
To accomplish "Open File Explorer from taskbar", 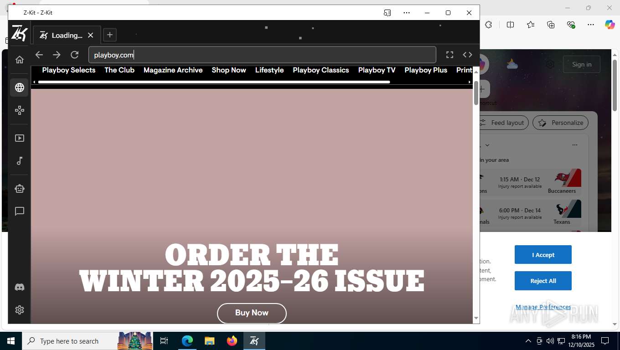I will pos(209,341).
